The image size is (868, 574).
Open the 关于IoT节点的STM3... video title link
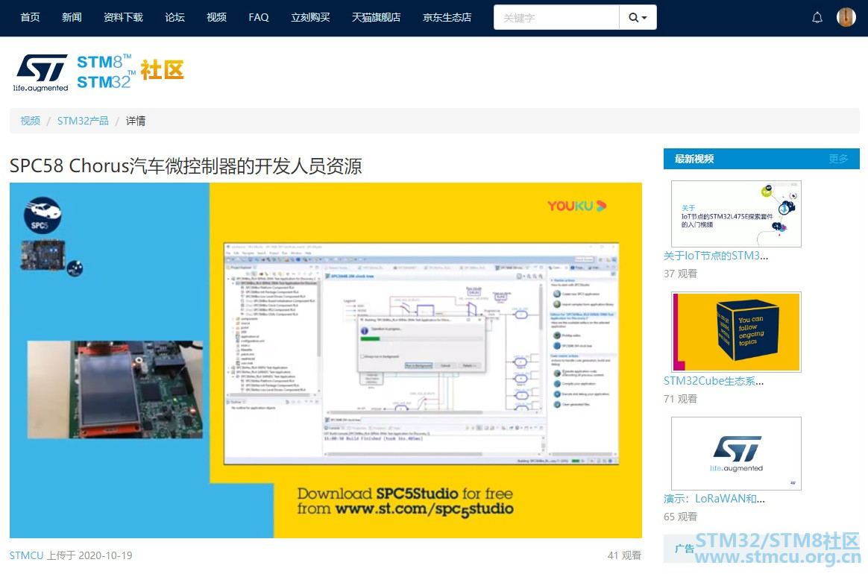pyautogui.click(x=716, y=256)
